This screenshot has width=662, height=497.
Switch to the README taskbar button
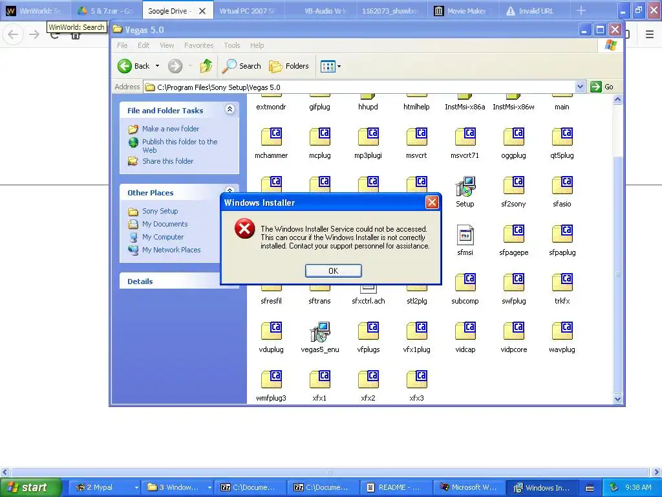(395, 487)
